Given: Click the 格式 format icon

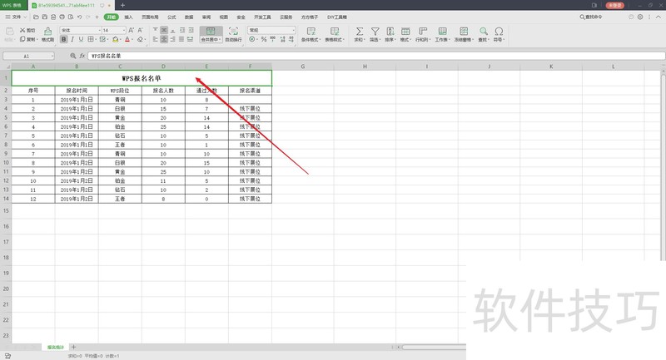Looking at the screenshot, I should (x=405, y=32).
